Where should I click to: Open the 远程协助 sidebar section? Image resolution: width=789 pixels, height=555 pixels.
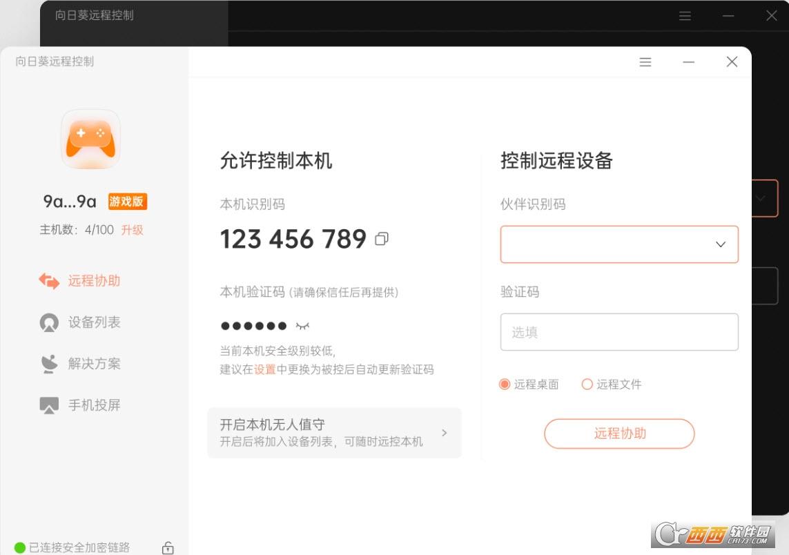click(79, 281)
